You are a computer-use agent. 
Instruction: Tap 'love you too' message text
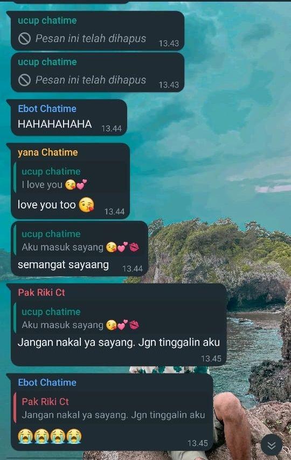pyautogui.click(x=47, y=205)
